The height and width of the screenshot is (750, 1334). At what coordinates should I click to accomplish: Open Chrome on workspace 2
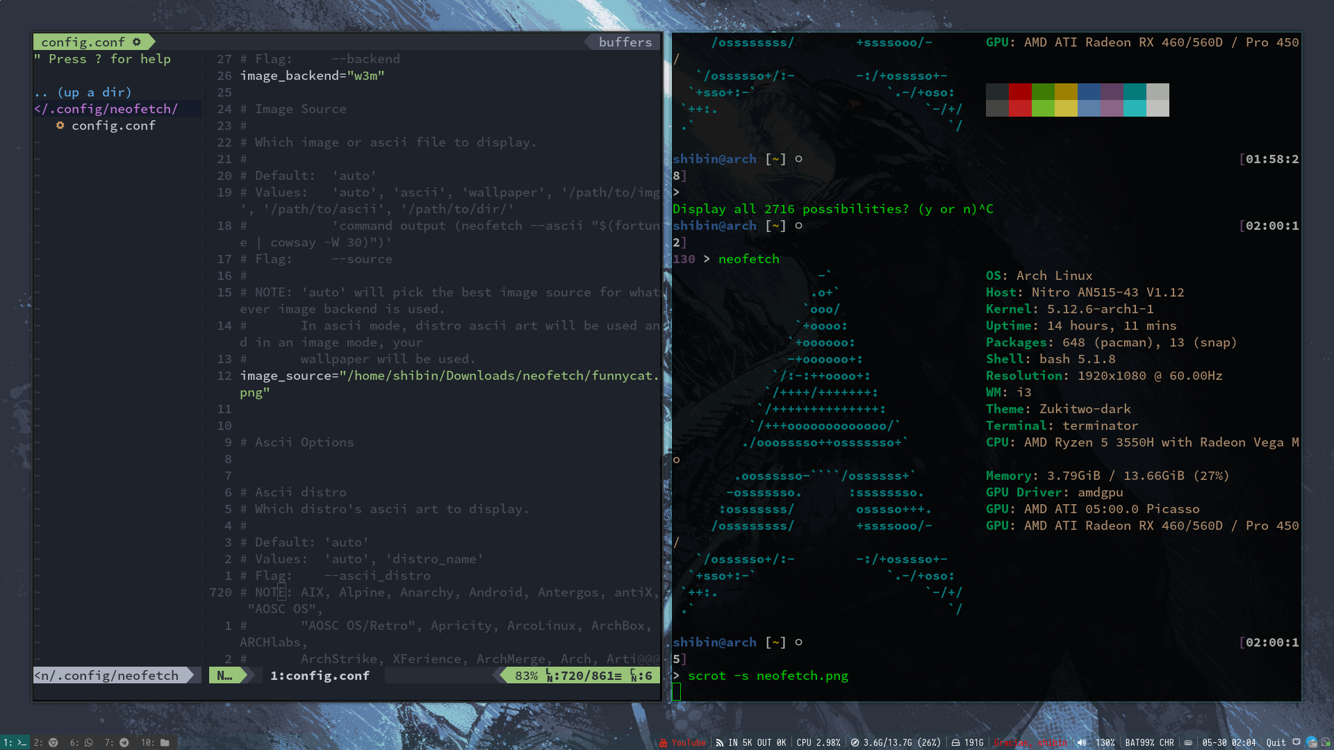53,742
